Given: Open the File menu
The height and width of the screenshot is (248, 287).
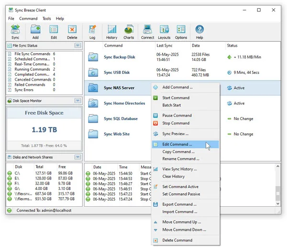Looking at the screenshot, I should click(x=11, y=19).
